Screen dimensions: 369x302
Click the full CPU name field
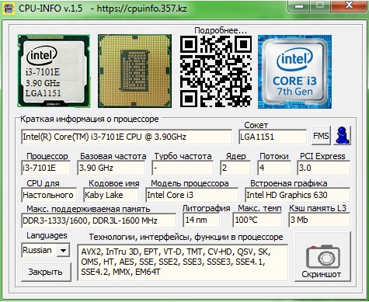(x=127, y=137)
